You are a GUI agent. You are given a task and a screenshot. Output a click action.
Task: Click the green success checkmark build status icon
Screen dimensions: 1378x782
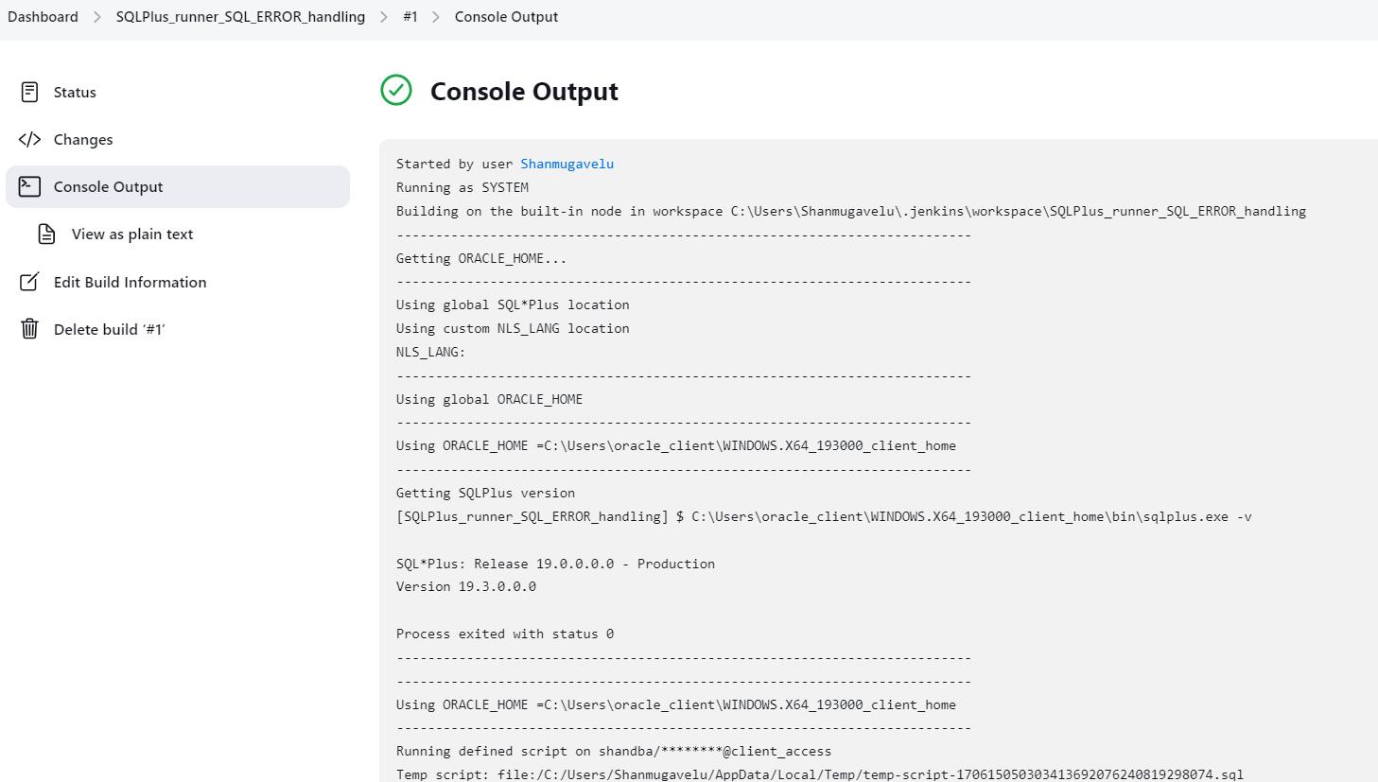coord(396,91)
